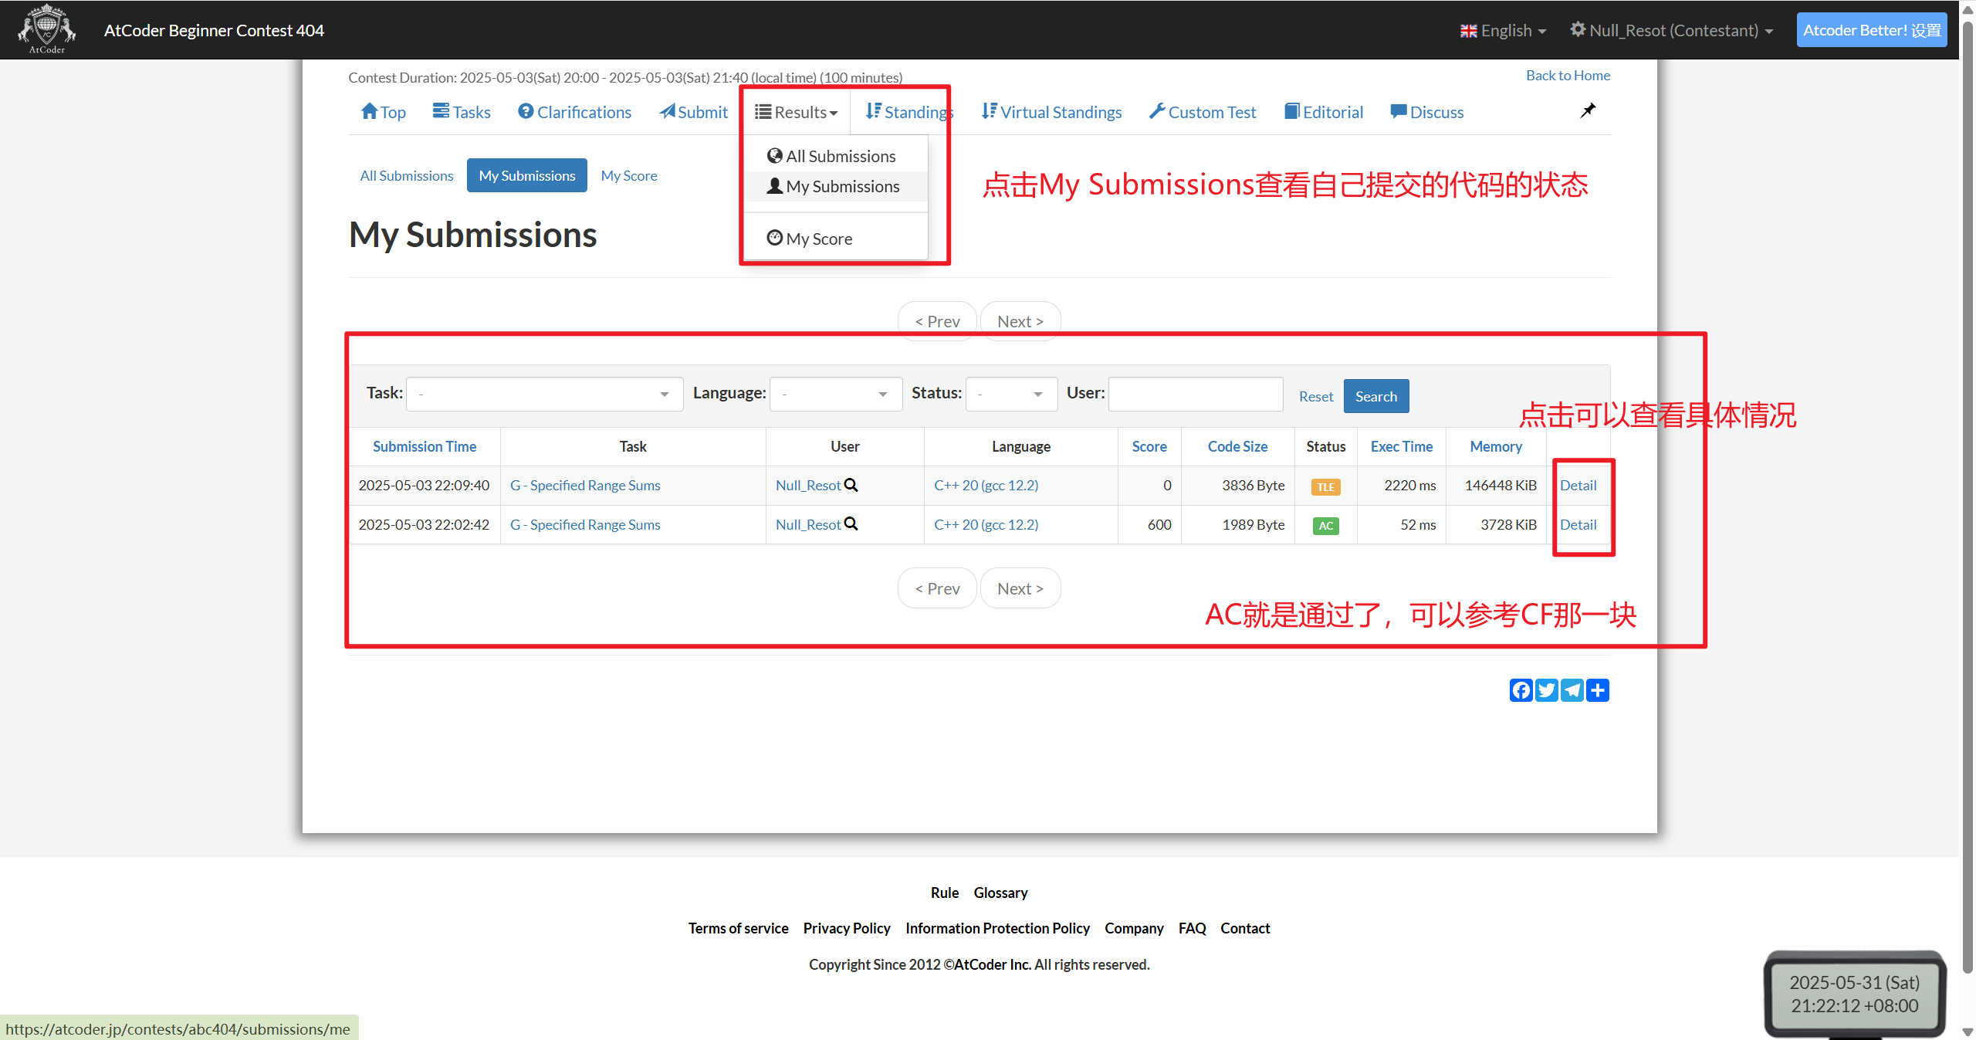Click the pin icon beside Discuss
The width and height of the screenshot is (1976, 1040).
(x=1587, y=110)
